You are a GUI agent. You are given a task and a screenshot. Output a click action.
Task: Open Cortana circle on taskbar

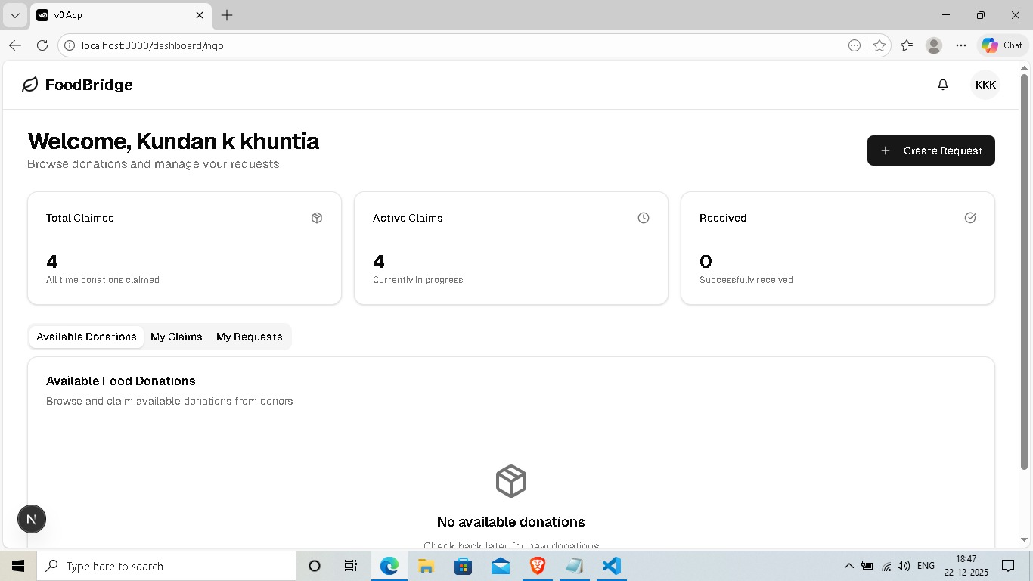(x=315, y=566)
